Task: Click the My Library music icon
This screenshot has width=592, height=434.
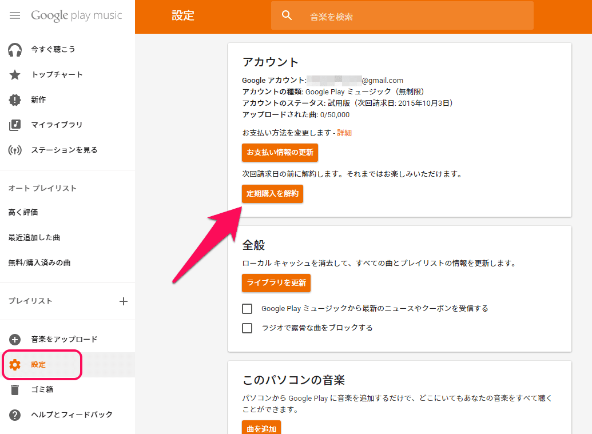Action: tap(15, 125)
